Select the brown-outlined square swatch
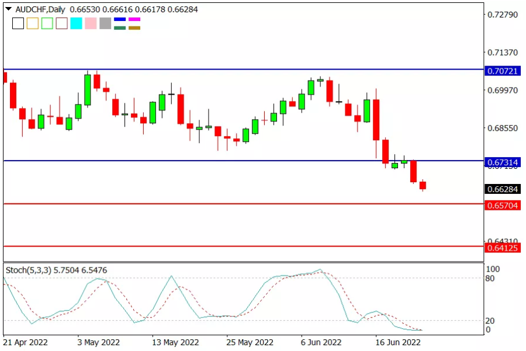The image size is (526, 351). [x=62, y=23]
